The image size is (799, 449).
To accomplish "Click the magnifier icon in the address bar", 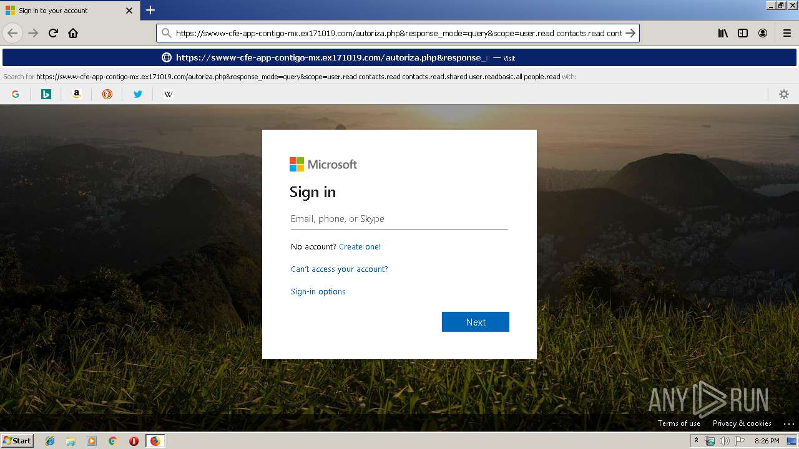I will pos(166,33).
